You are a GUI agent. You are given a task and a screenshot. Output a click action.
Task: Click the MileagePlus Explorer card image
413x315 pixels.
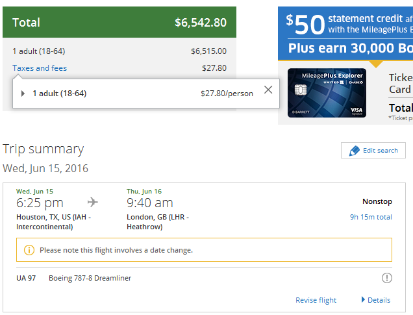(x=326, y=93)
